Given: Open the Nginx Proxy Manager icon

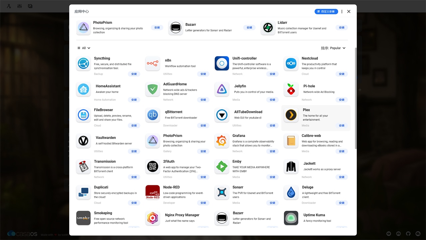Looking at the screenshot, I should [x=152, y=218].
